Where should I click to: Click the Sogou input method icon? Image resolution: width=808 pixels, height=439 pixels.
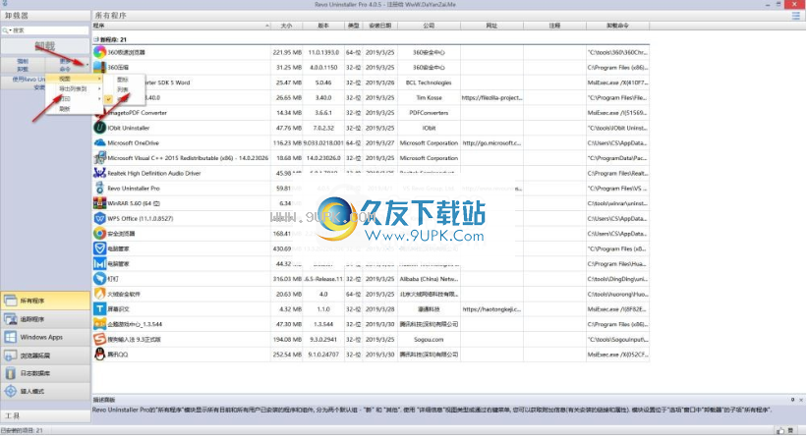(x=99, y=339)
